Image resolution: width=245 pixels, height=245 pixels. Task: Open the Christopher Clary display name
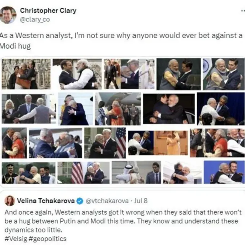click(48, 11)
